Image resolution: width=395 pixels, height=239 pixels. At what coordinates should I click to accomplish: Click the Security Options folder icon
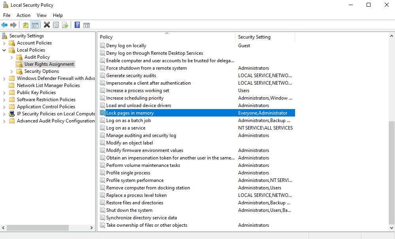[19, 71]
